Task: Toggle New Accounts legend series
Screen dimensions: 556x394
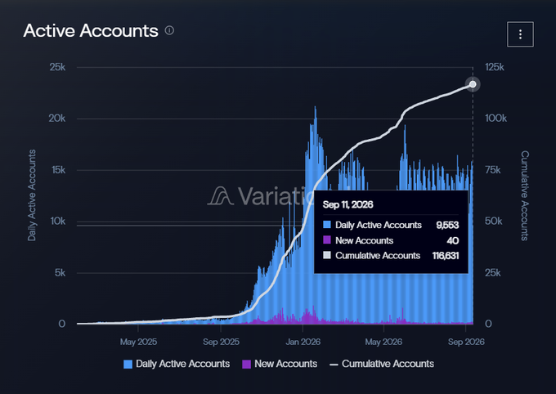Action: (x=280, y=364)
